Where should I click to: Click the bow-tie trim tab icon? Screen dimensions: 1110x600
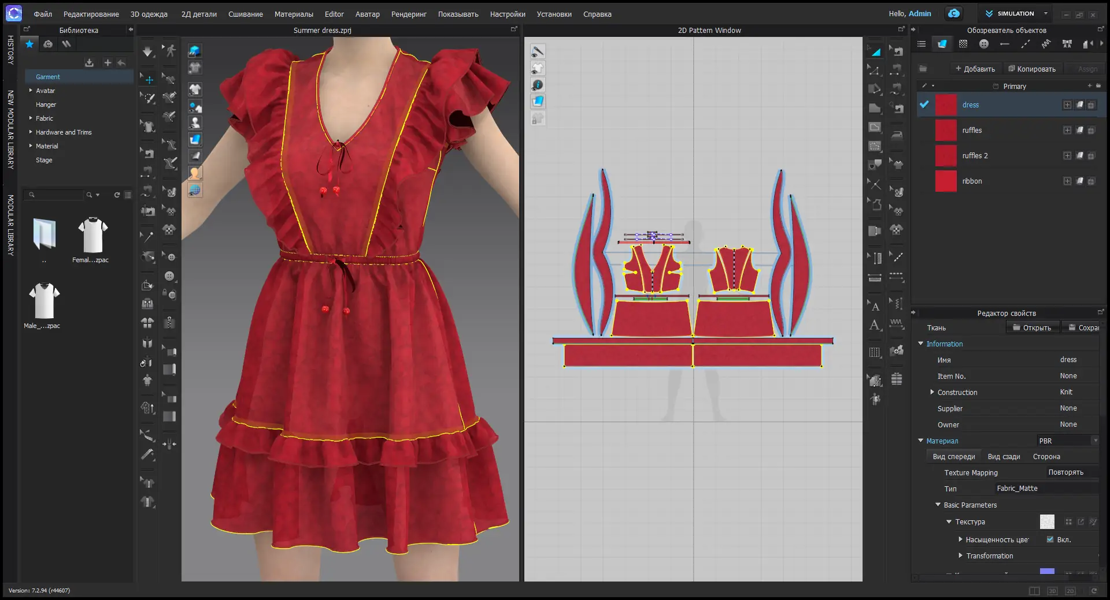click(x=1067, y=44)
